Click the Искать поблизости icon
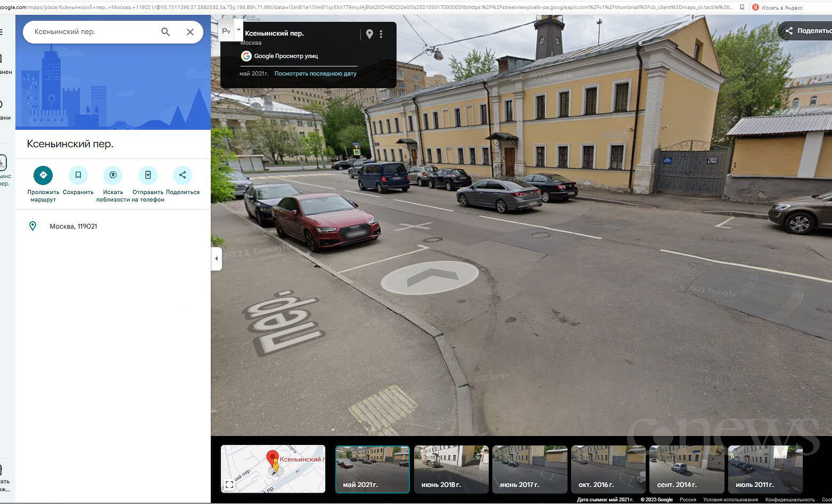The height and width of the screenshot is (504, 832). point(113,175)
